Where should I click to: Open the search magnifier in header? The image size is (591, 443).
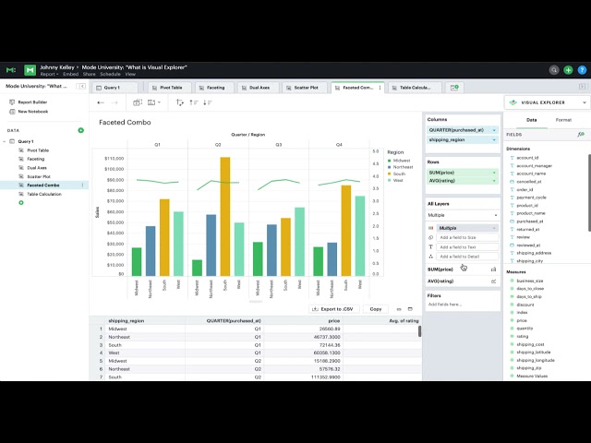tap(554, 70)
